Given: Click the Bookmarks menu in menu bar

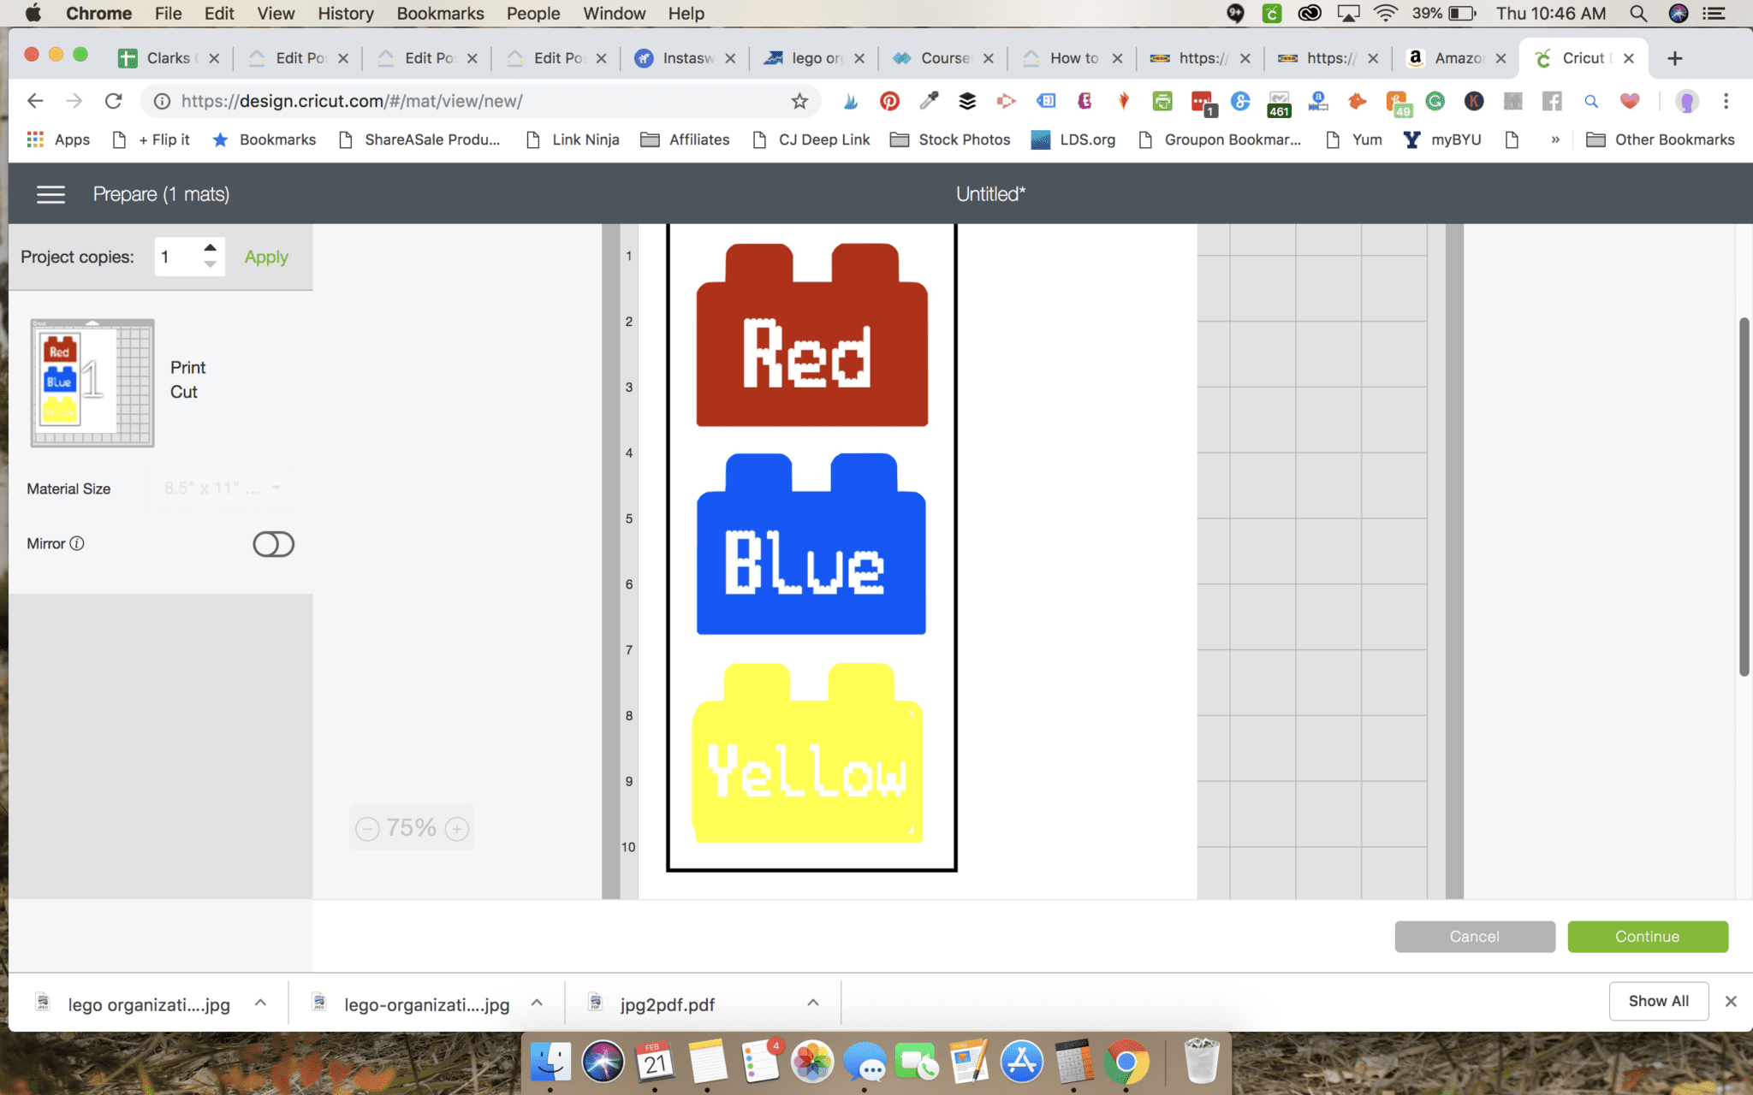Looking at the screenshot, I should (x=438, y=13).
